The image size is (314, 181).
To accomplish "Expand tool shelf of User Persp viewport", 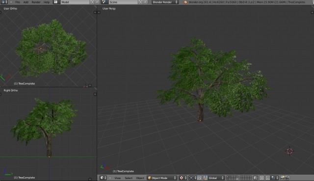I will 99,12.
